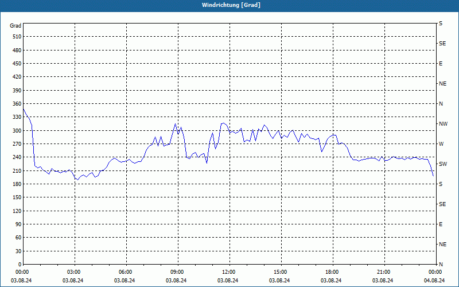Click the NW compass label
The height and width of the screenshot is (287, 459).
point(443,124)
